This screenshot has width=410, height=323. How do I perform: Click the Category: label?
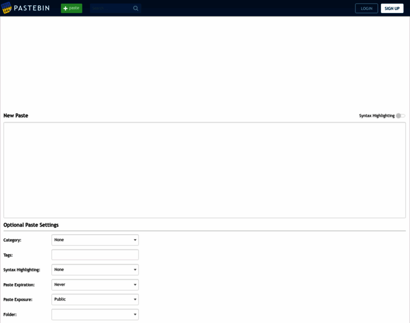tap(12, 240)
